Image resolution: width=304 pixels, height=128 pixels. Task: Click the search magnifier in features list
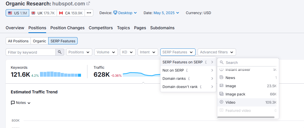(222, 62)
